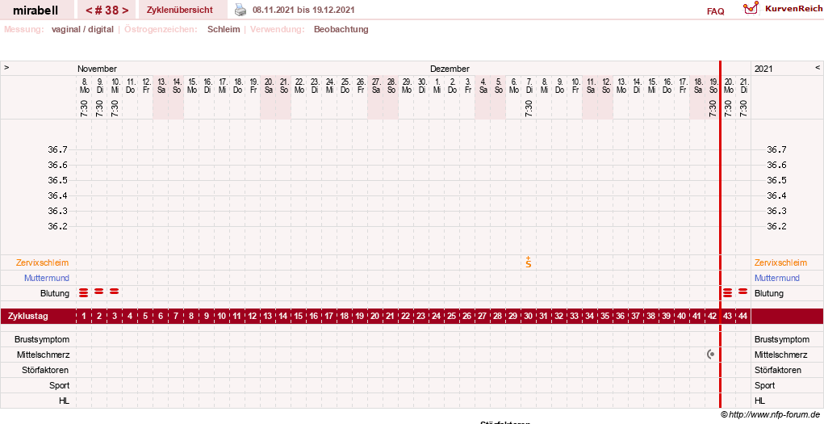The image size is (824, 424).
Task: Click the 'November' month heading
Action: 97,69
